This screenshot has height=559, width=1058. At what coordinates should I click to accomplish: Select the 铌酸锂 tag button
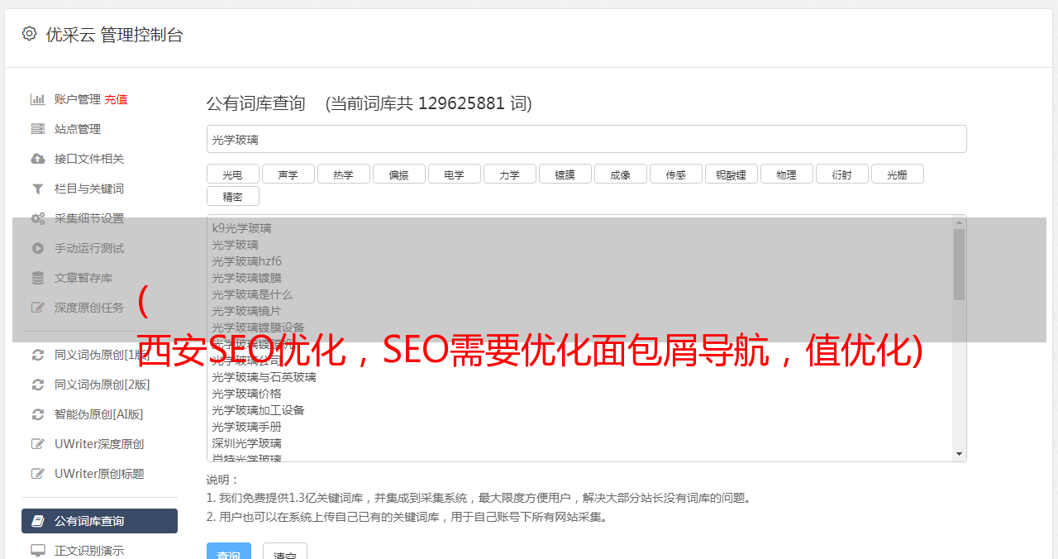tap(731, 174)
